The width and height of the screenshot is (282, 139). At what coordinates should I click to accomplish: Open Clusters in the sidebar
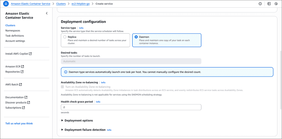pyautogui.click(x=10, y=25)
